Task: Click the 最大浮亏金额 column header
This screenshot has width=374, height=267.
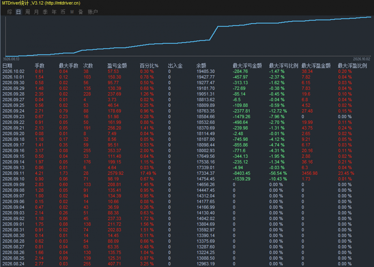Action: point(247,66)
